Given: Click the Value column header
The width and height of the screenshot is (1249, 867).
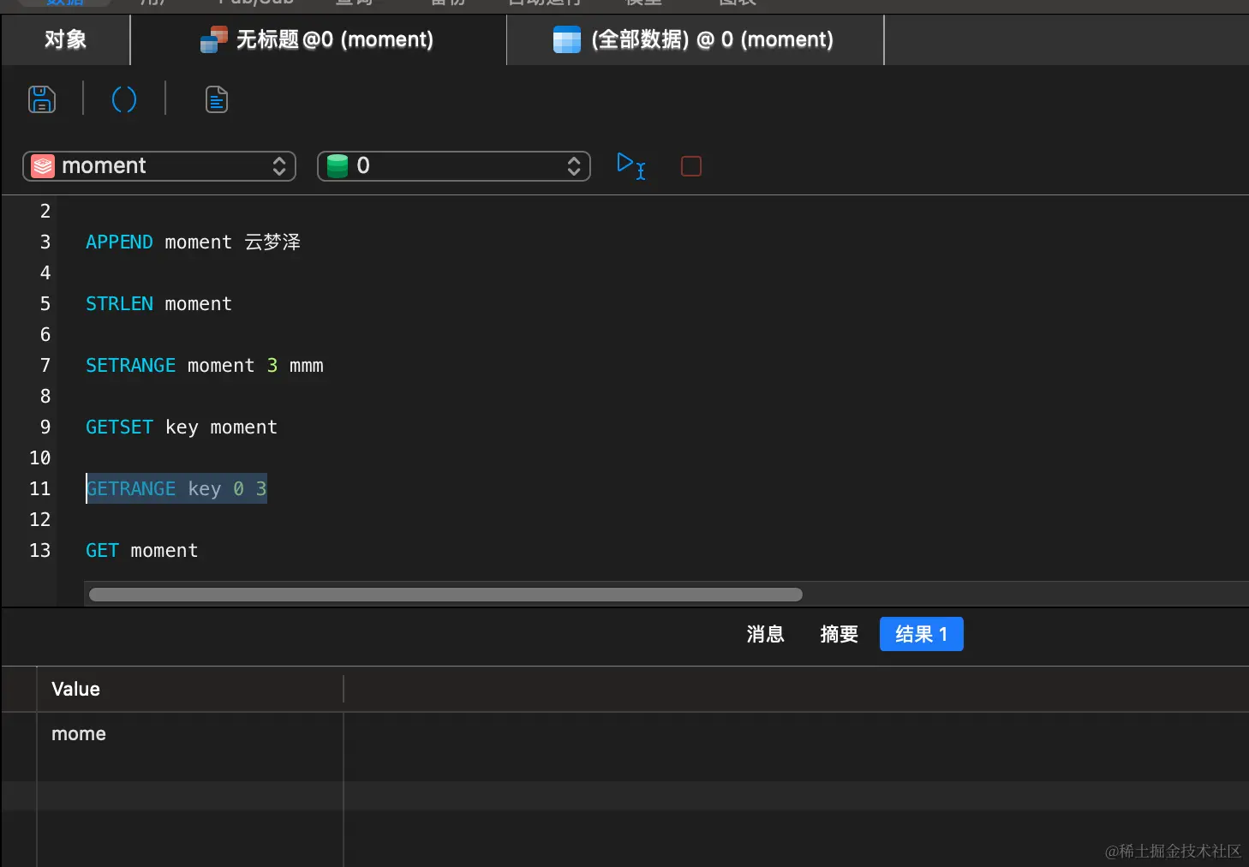Looking at the screenshot, I should click(190, 689).
